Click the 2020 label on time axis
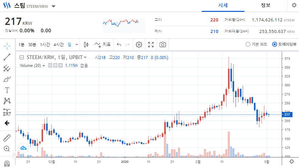 tap(125, 162)
